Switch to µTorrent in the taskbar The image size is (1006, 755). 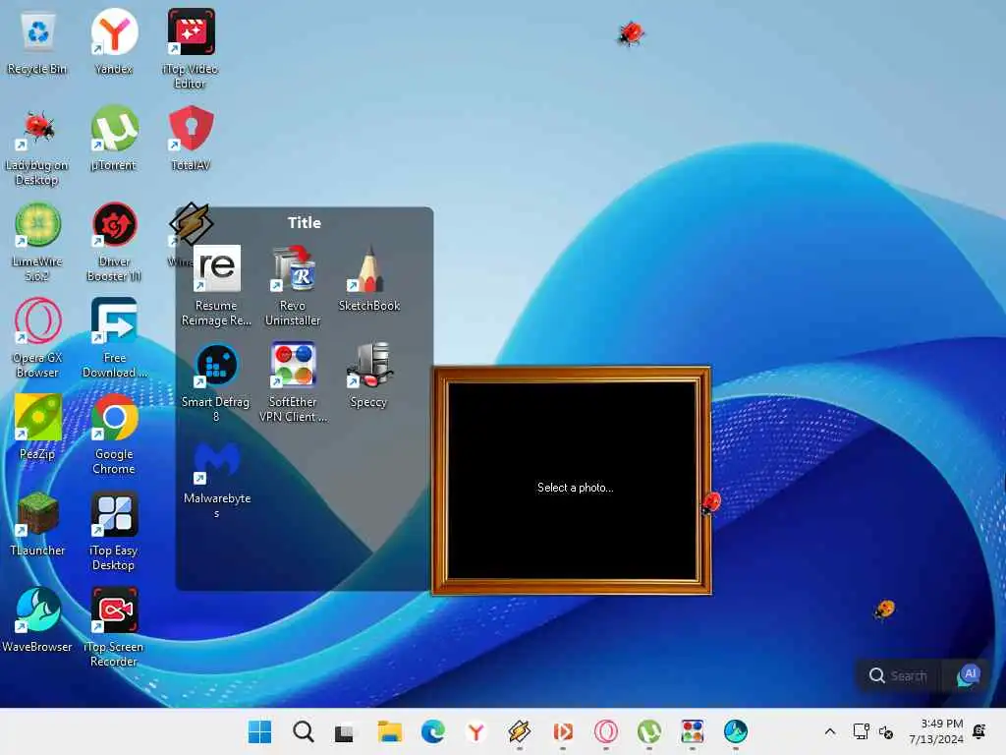point(649,731)
